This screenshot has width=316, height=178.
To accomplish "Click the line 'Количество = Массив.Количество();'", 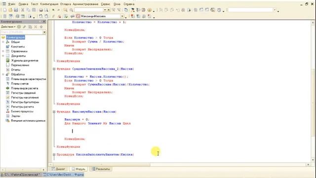I will [96, 77].
